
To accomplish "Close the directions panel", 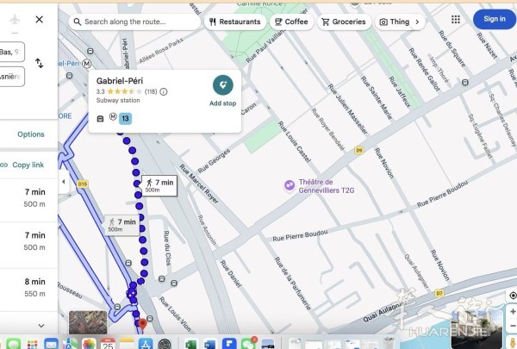I will click(x=40, y=20).
